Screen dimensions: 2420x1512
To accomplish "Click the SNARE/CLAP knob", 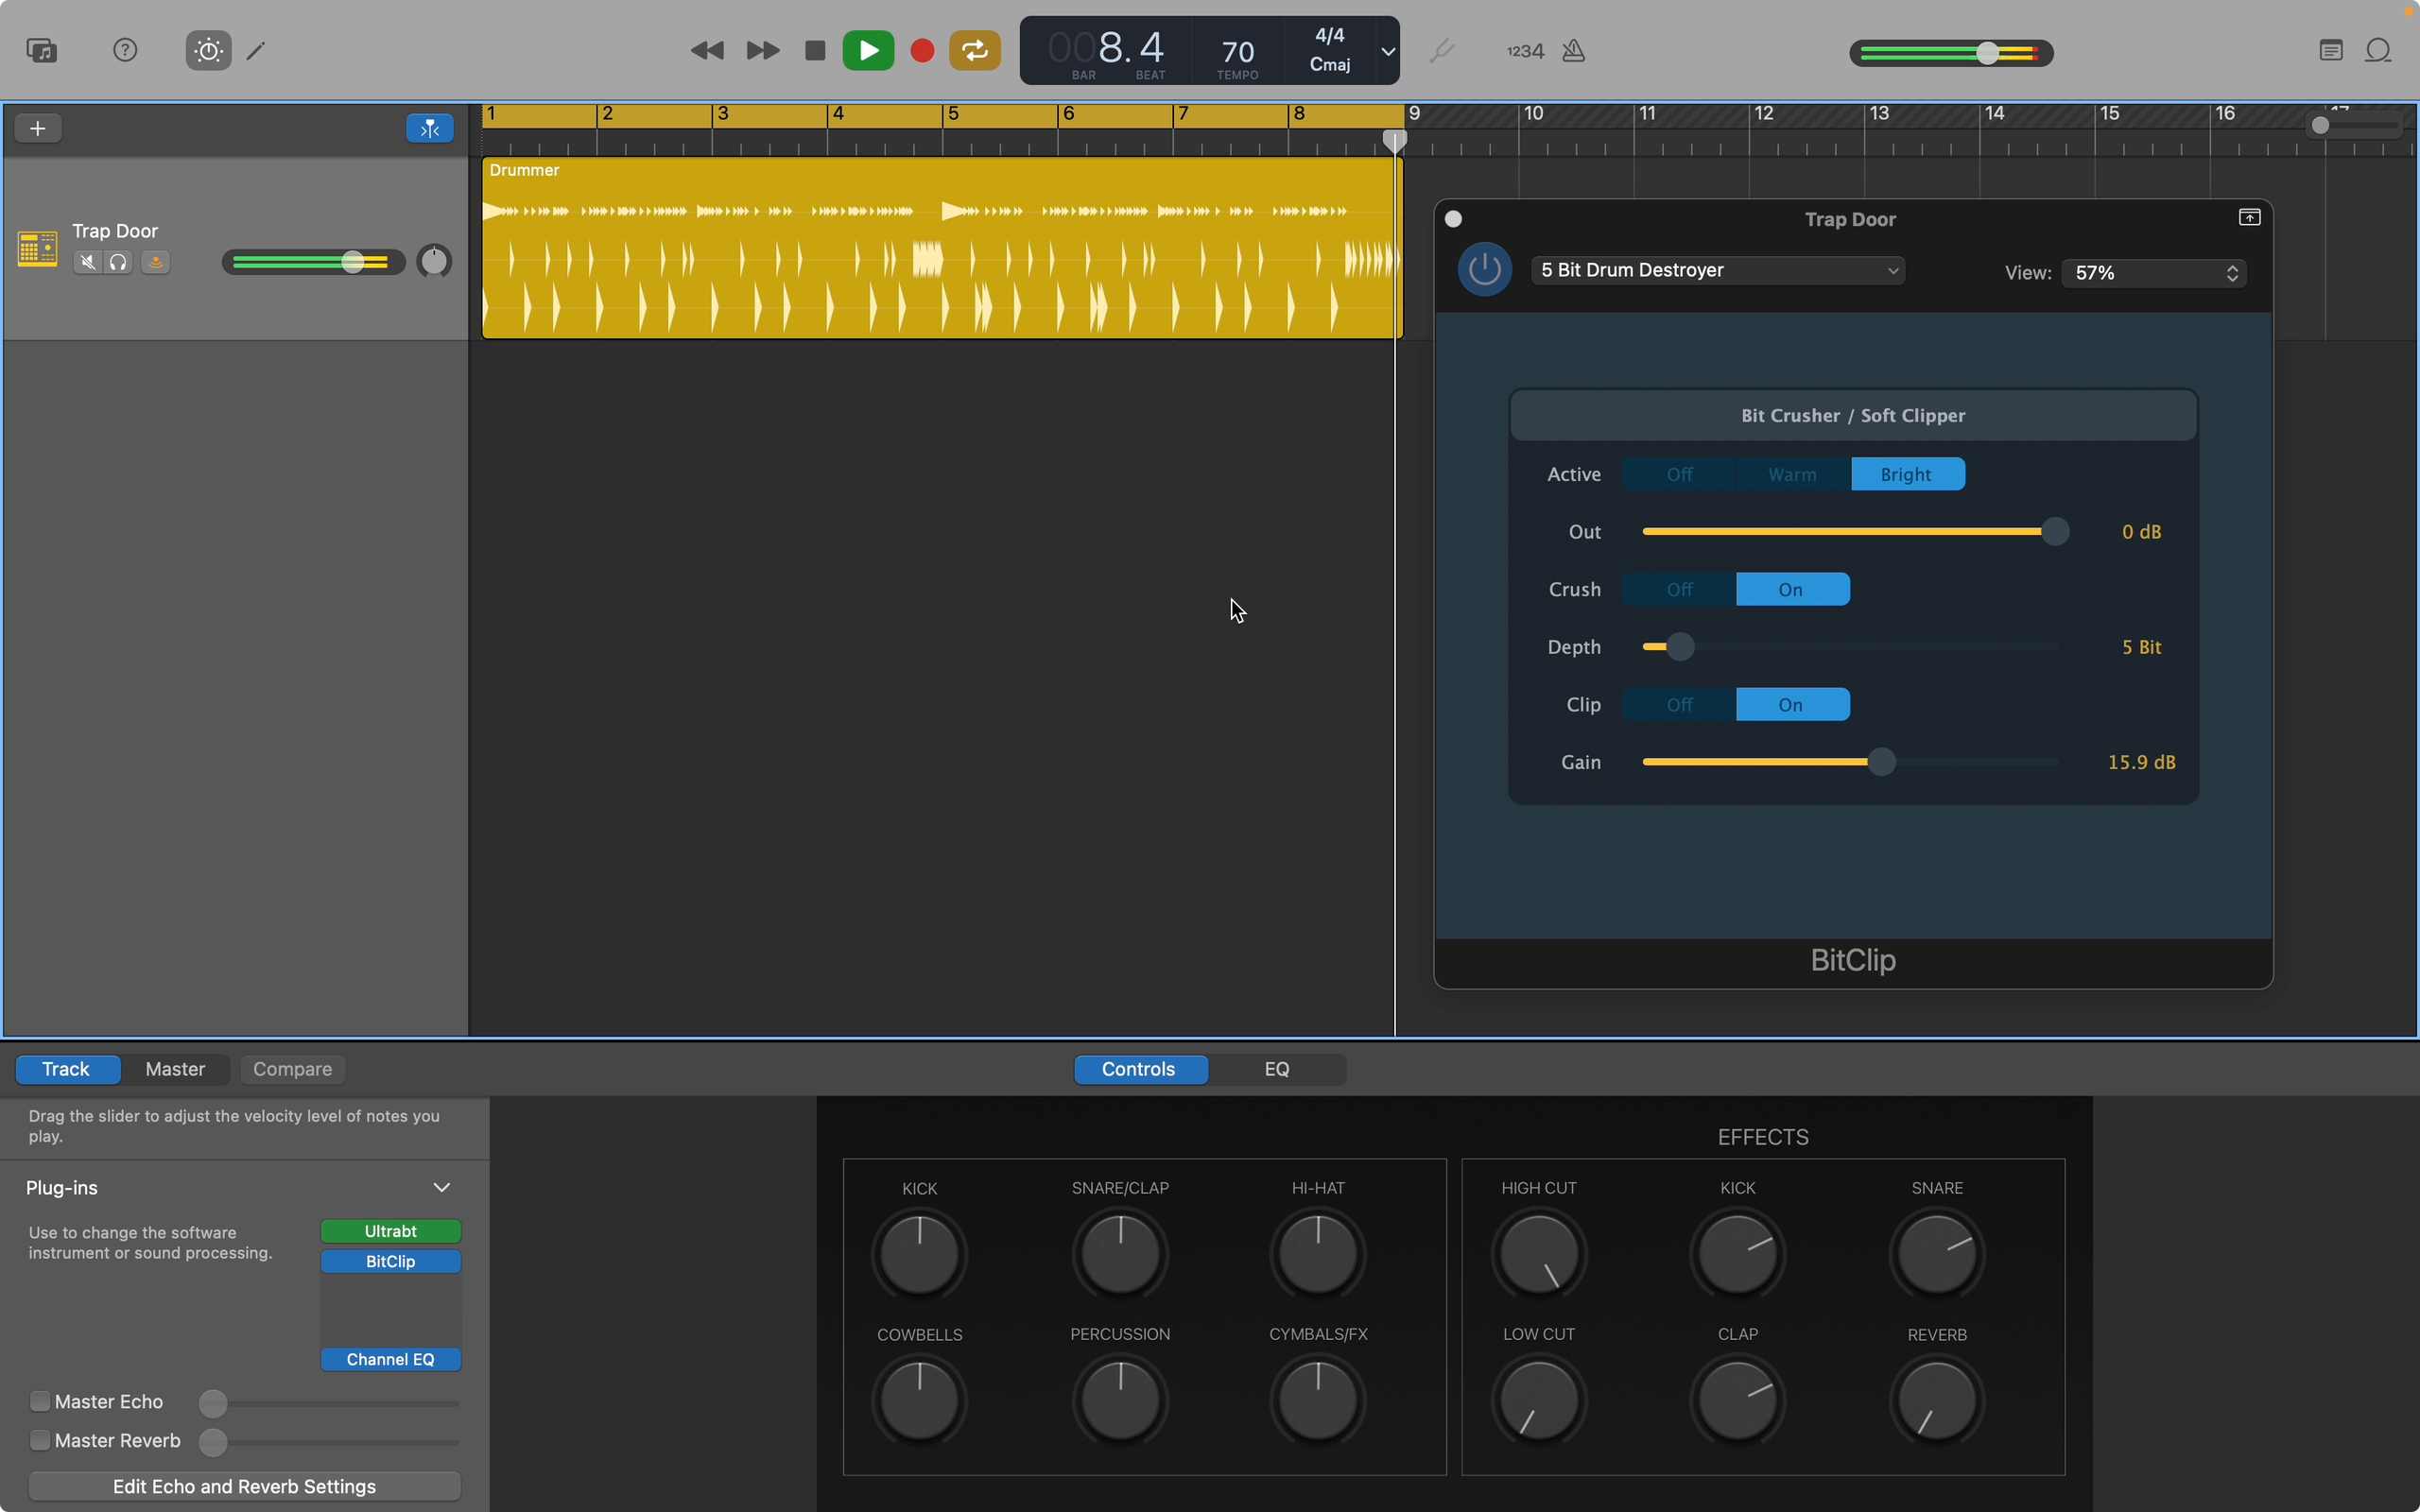I will pyautogui.click(x=1120, y=1254).
